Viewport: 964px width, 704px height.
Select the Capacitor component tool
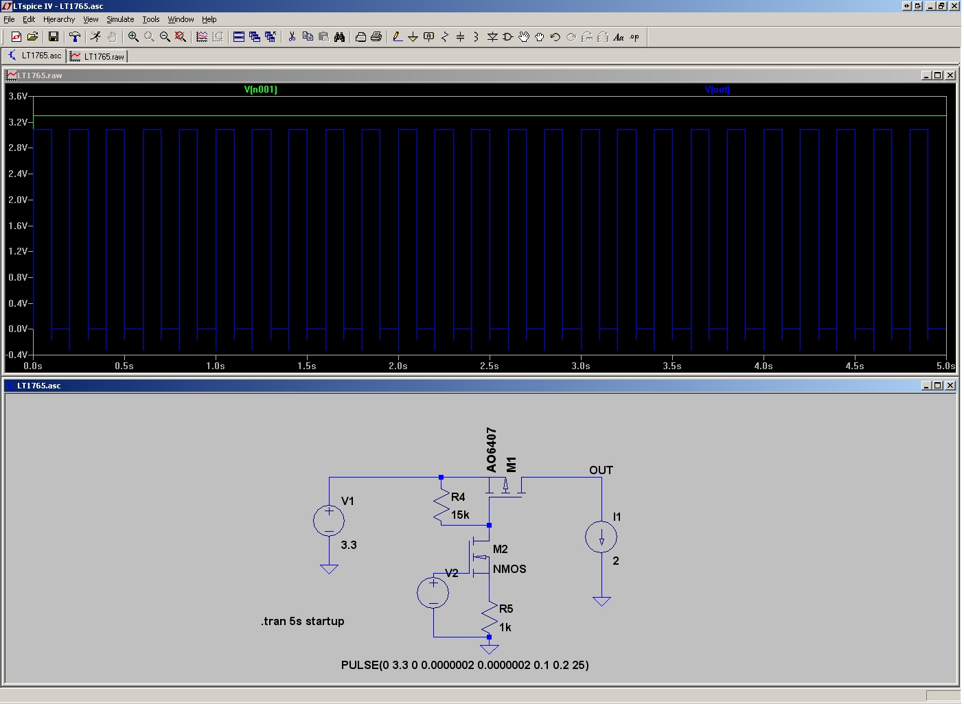point(461,37)
